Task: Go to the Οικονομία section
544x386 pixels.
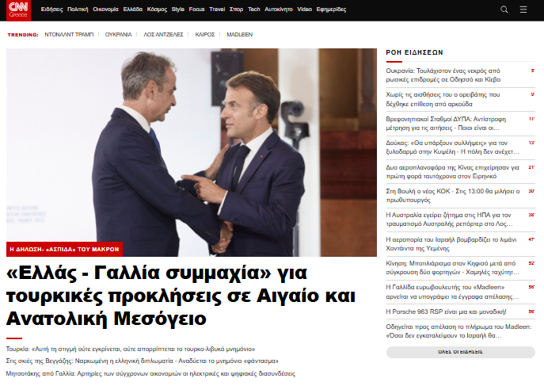Action: (x=105, y=10)
